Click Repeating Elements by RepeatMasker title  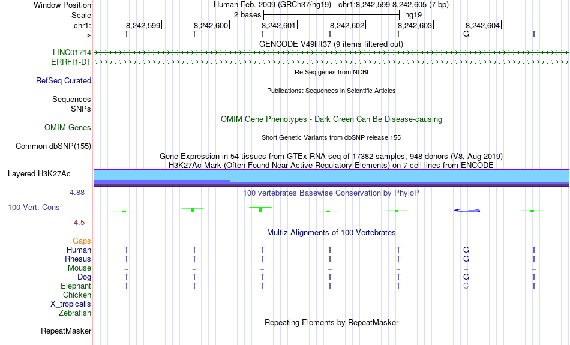332,323
